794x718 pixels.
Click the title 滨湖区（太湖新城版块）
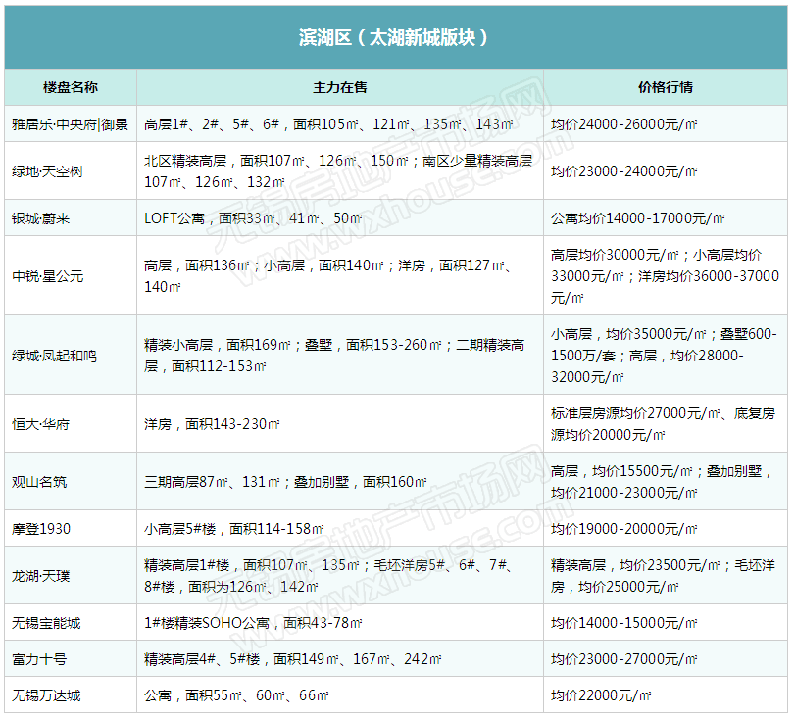(393, 37)
